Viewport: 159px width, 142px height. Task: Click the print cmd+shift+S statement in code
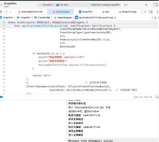(x=61, y=57)
